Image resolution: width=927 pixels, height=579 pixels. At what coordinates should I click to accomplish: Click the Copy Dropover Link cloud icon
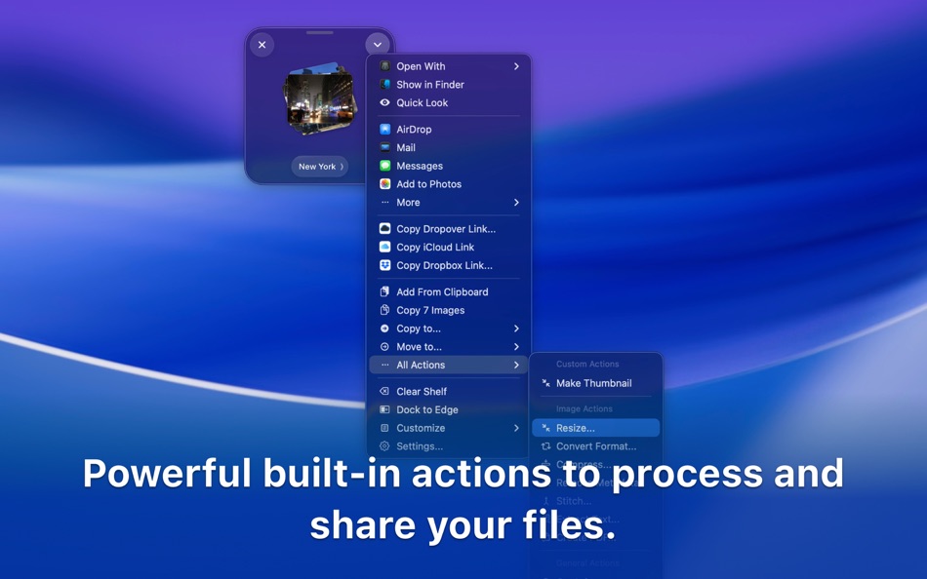point(384,229)
